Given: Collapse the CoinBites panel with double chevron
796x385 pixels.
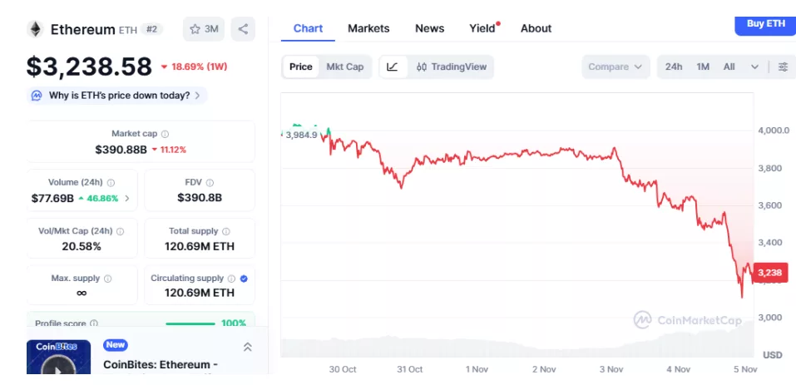Looking at the screenshot, I should (247, 347).
